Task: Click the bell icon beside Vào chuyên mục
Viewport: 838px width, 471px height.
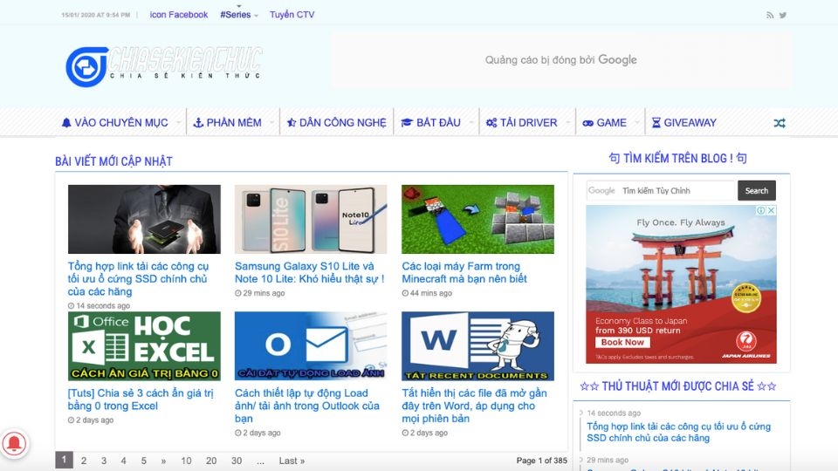Action: click(x=66, y=123)
